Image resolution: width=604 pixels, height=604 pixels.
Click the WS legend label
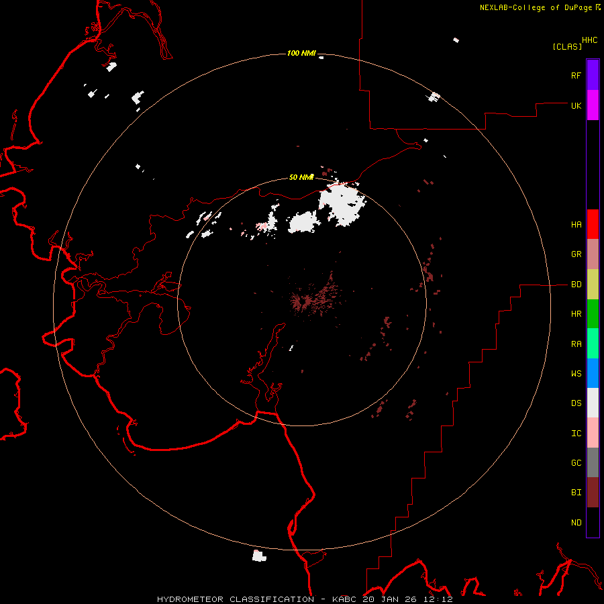coord(576,373)
